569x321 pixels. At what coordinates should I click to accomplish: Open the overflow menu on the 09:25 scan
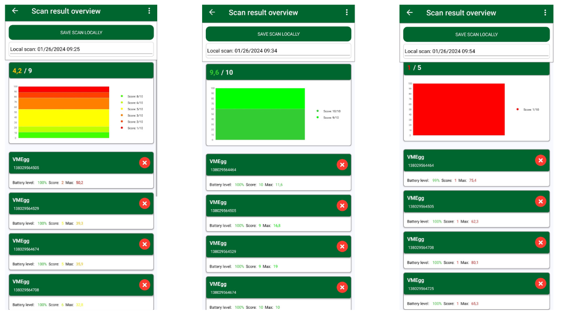[149, 11]
